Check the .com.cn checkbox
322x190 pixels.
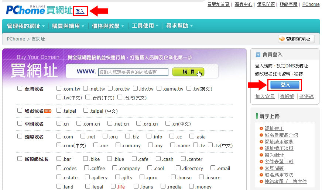79,123
